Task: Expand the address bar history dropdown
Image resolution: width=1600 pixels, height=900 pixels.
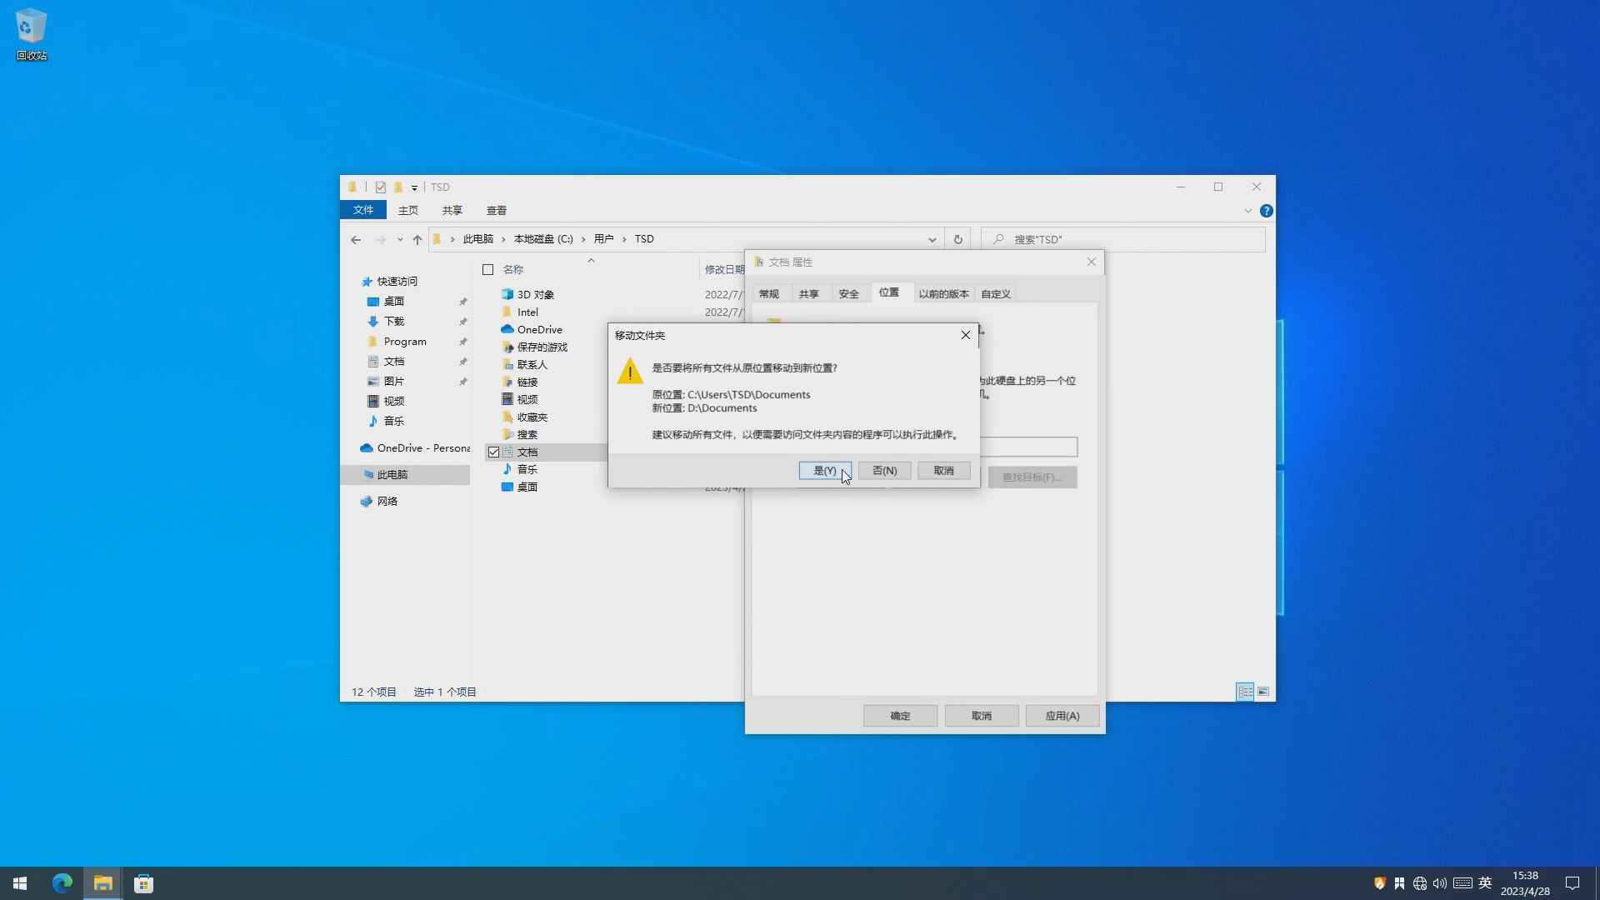Action: point(932,239)
